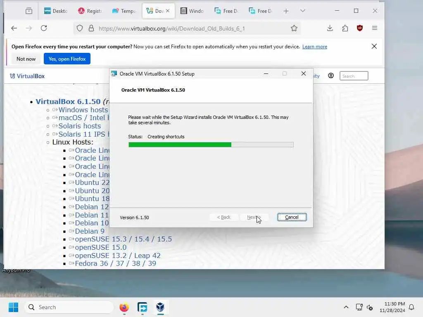Screen dimensions: 423x317
Task: Expand the list all tabs chevron
Action: click(x=303, y=11)
